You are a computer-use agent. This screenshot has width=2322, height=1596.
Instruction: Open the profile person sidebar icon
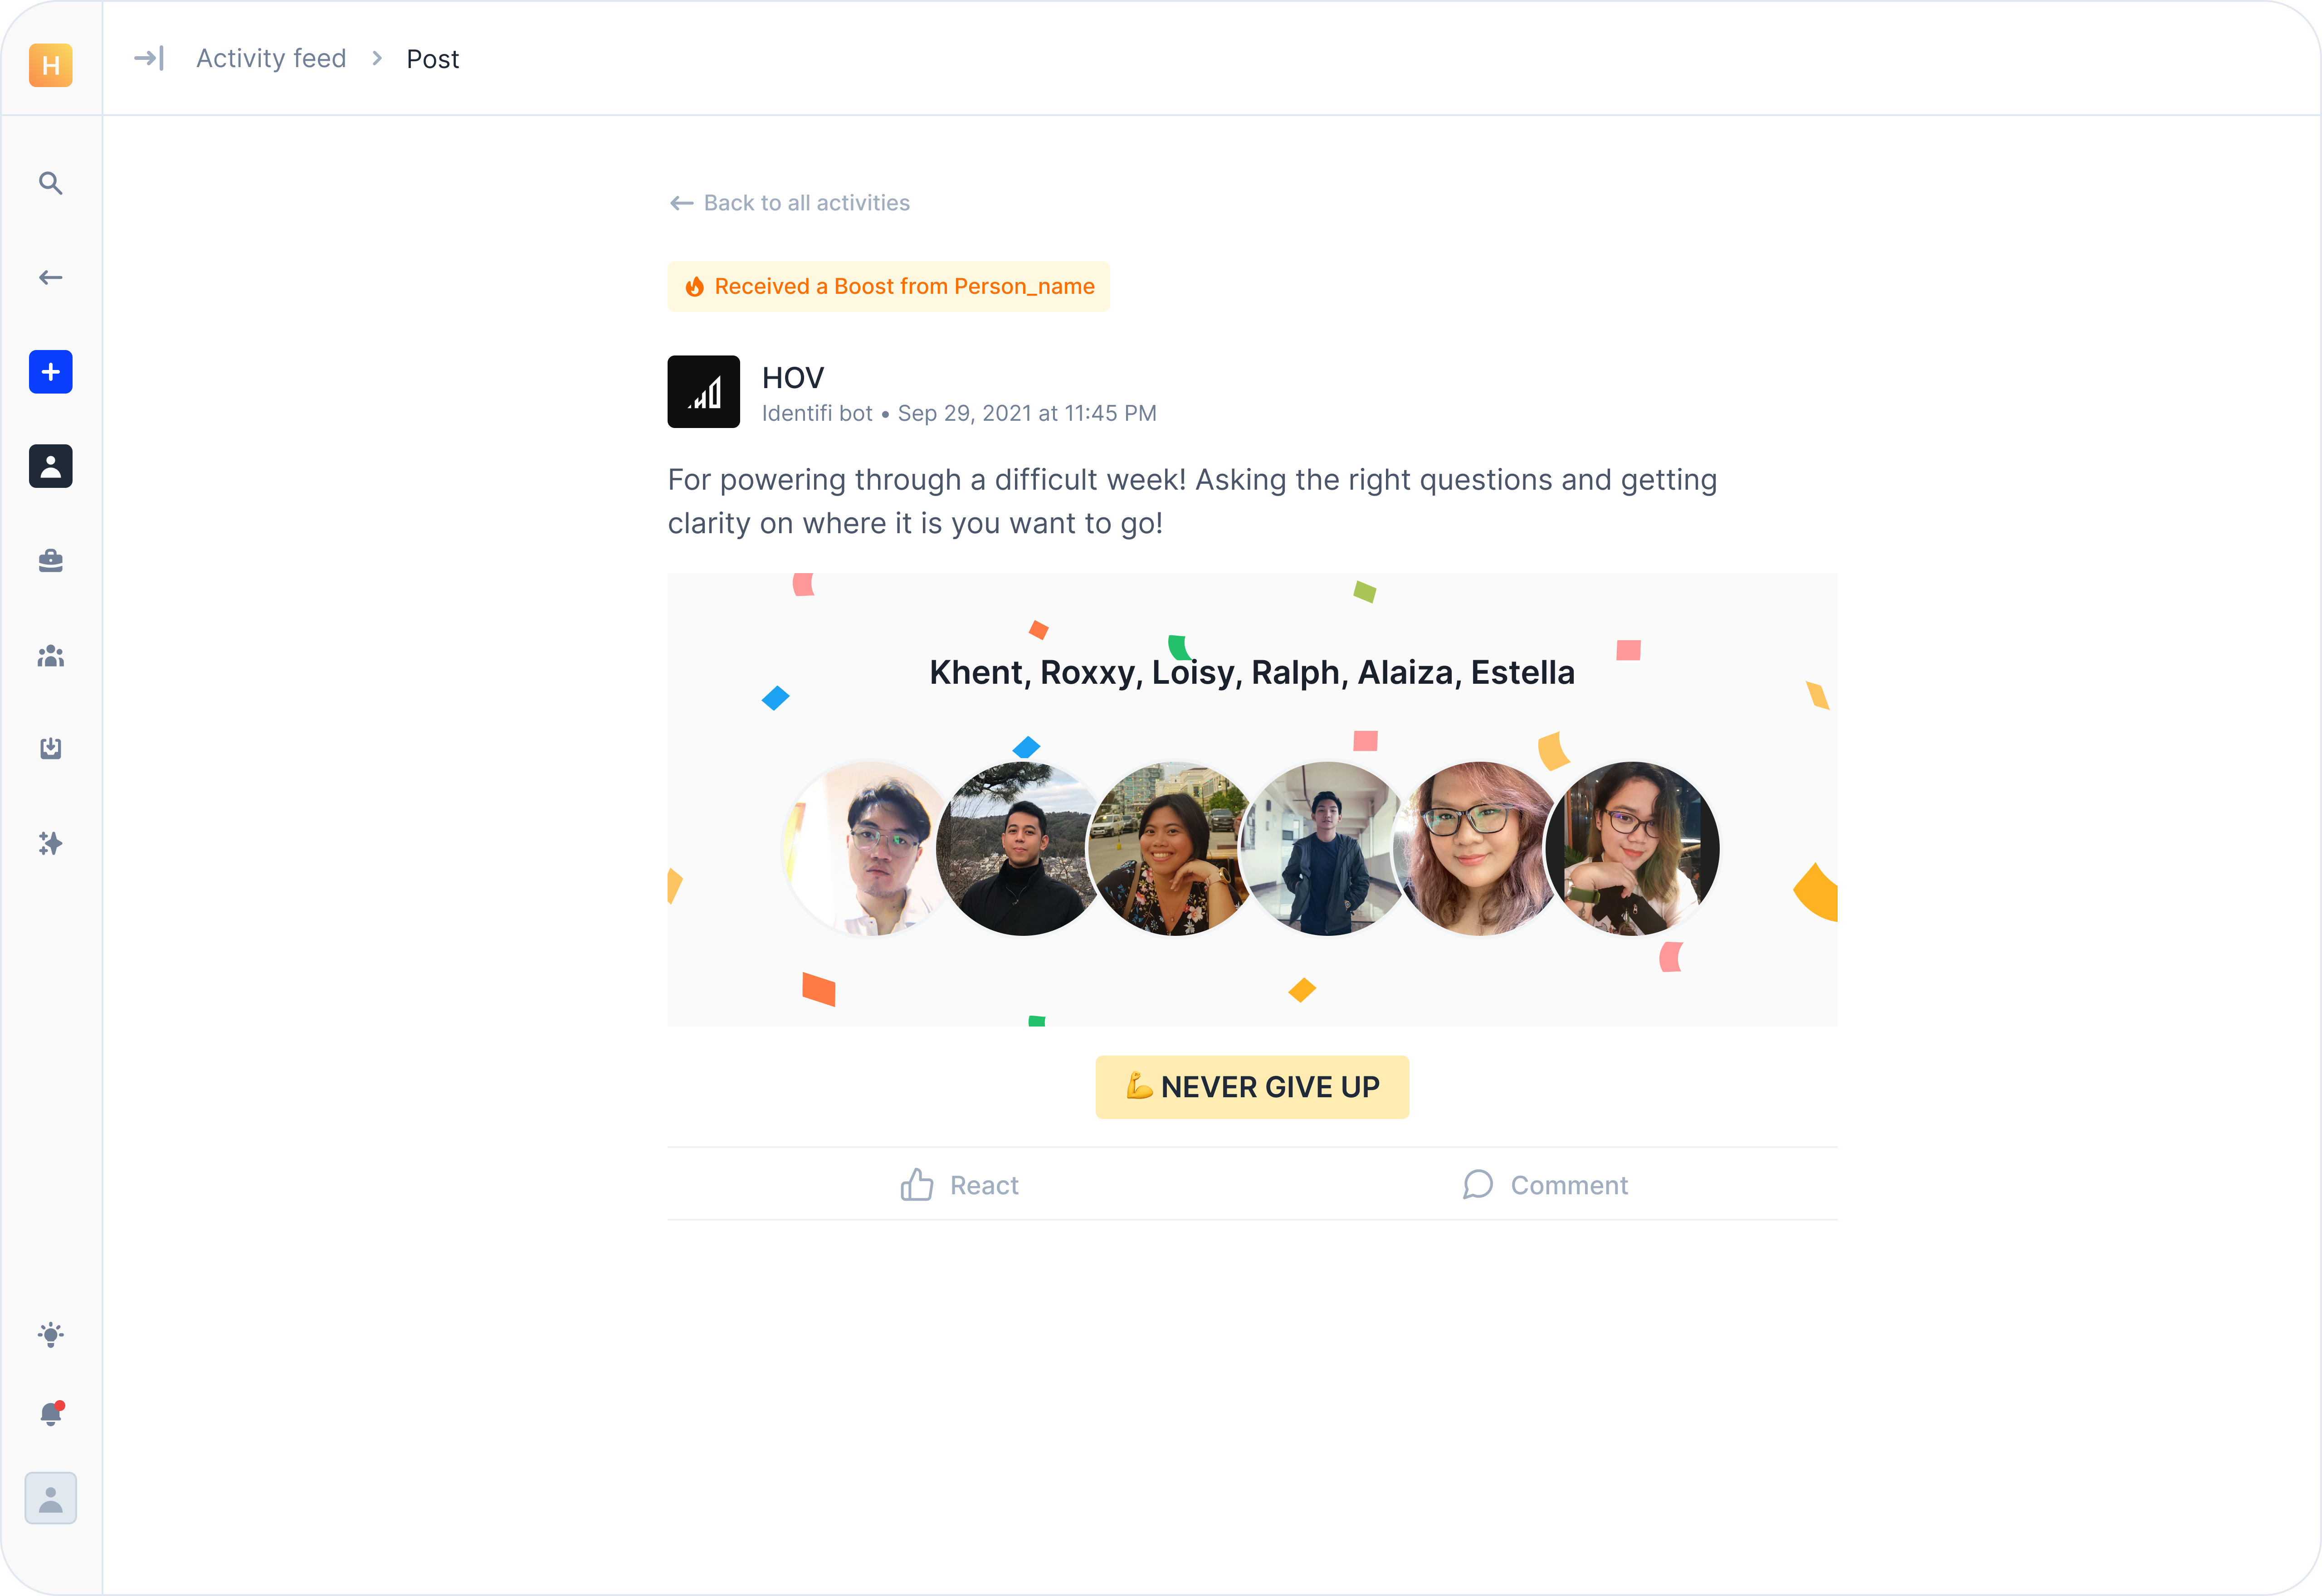pyautogui.click(x=50, y=466)
